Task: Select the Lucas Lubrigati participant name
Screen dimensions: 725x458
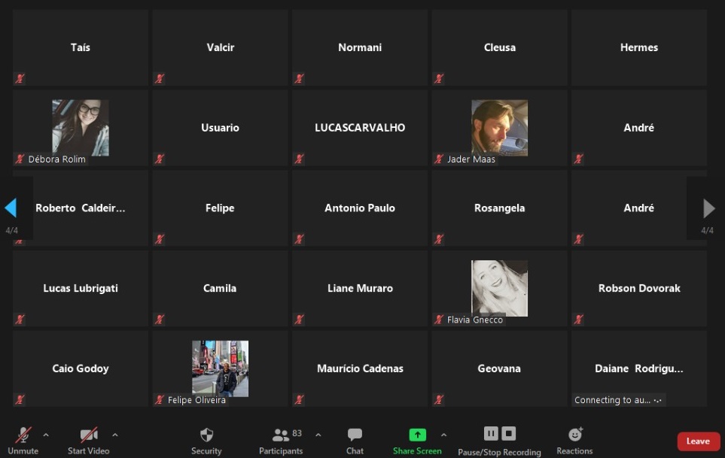Action: tap(81, 289)
